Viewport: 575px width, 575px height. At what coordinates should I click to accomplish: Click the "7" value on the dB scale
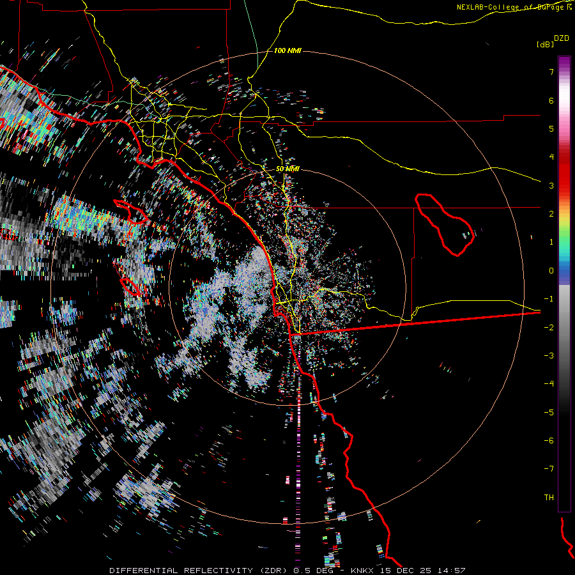click(551, 72)
